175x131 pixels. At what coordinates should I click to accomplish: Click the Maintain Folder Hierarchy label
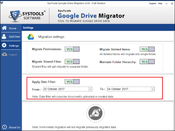click(x=118, y=62)
